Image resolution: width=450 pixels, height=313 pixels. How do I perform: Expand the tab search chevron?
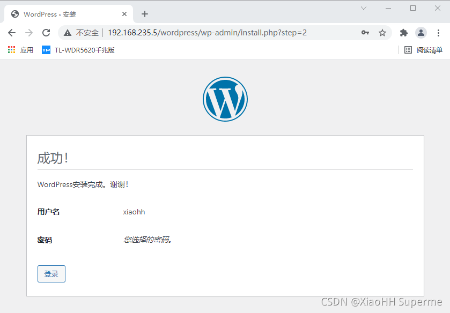coord(364,8)
